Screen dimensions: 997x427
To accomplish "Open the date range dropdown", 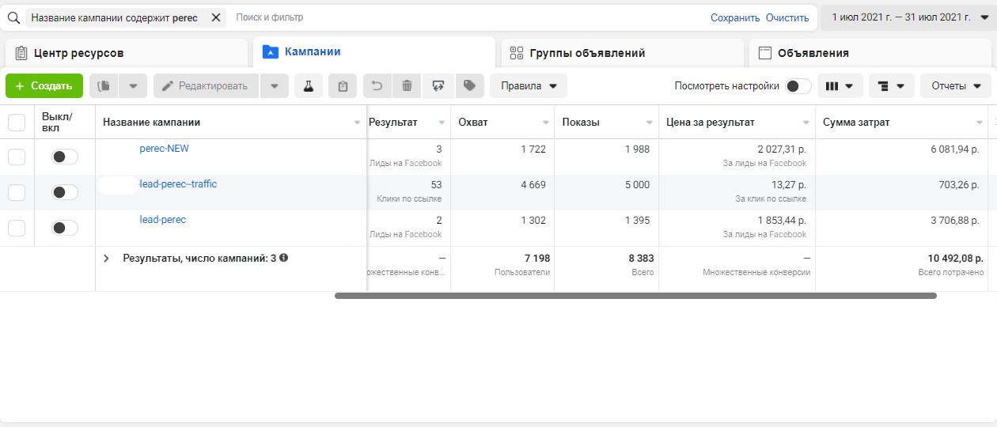I will (x=908, y=17).
